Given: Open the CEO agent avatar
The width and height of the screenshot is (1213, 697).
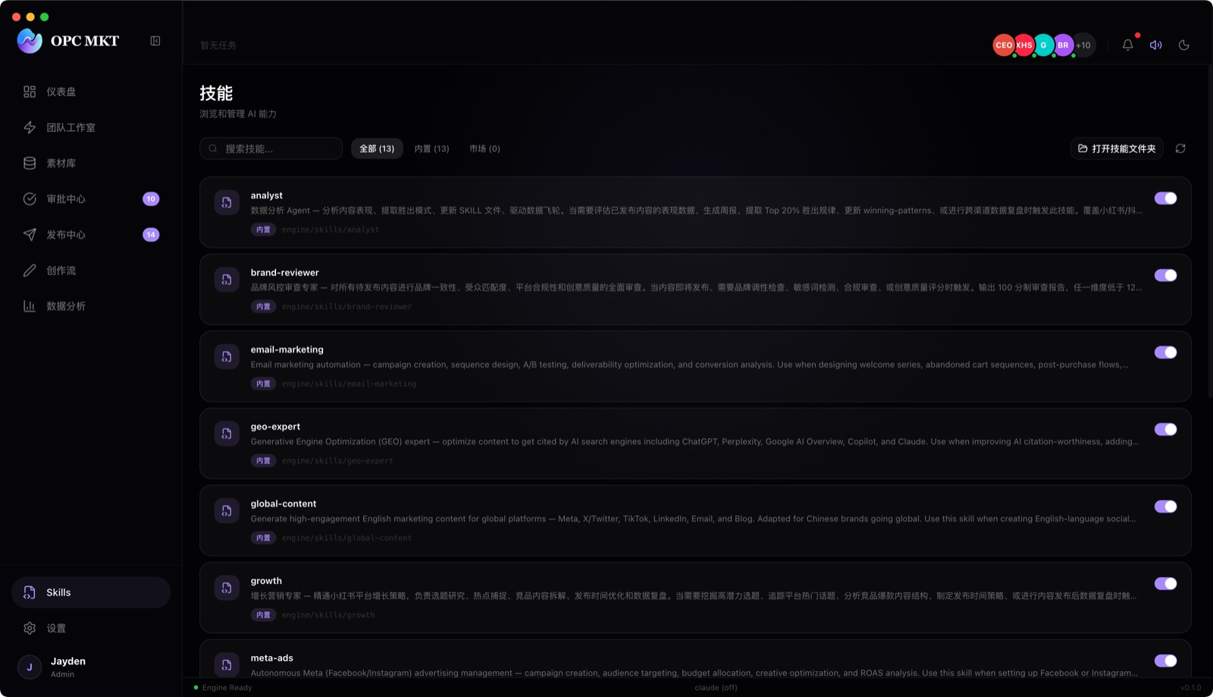Looking at the screenshot, I should pyautogui.click(x=1004, y=45).
